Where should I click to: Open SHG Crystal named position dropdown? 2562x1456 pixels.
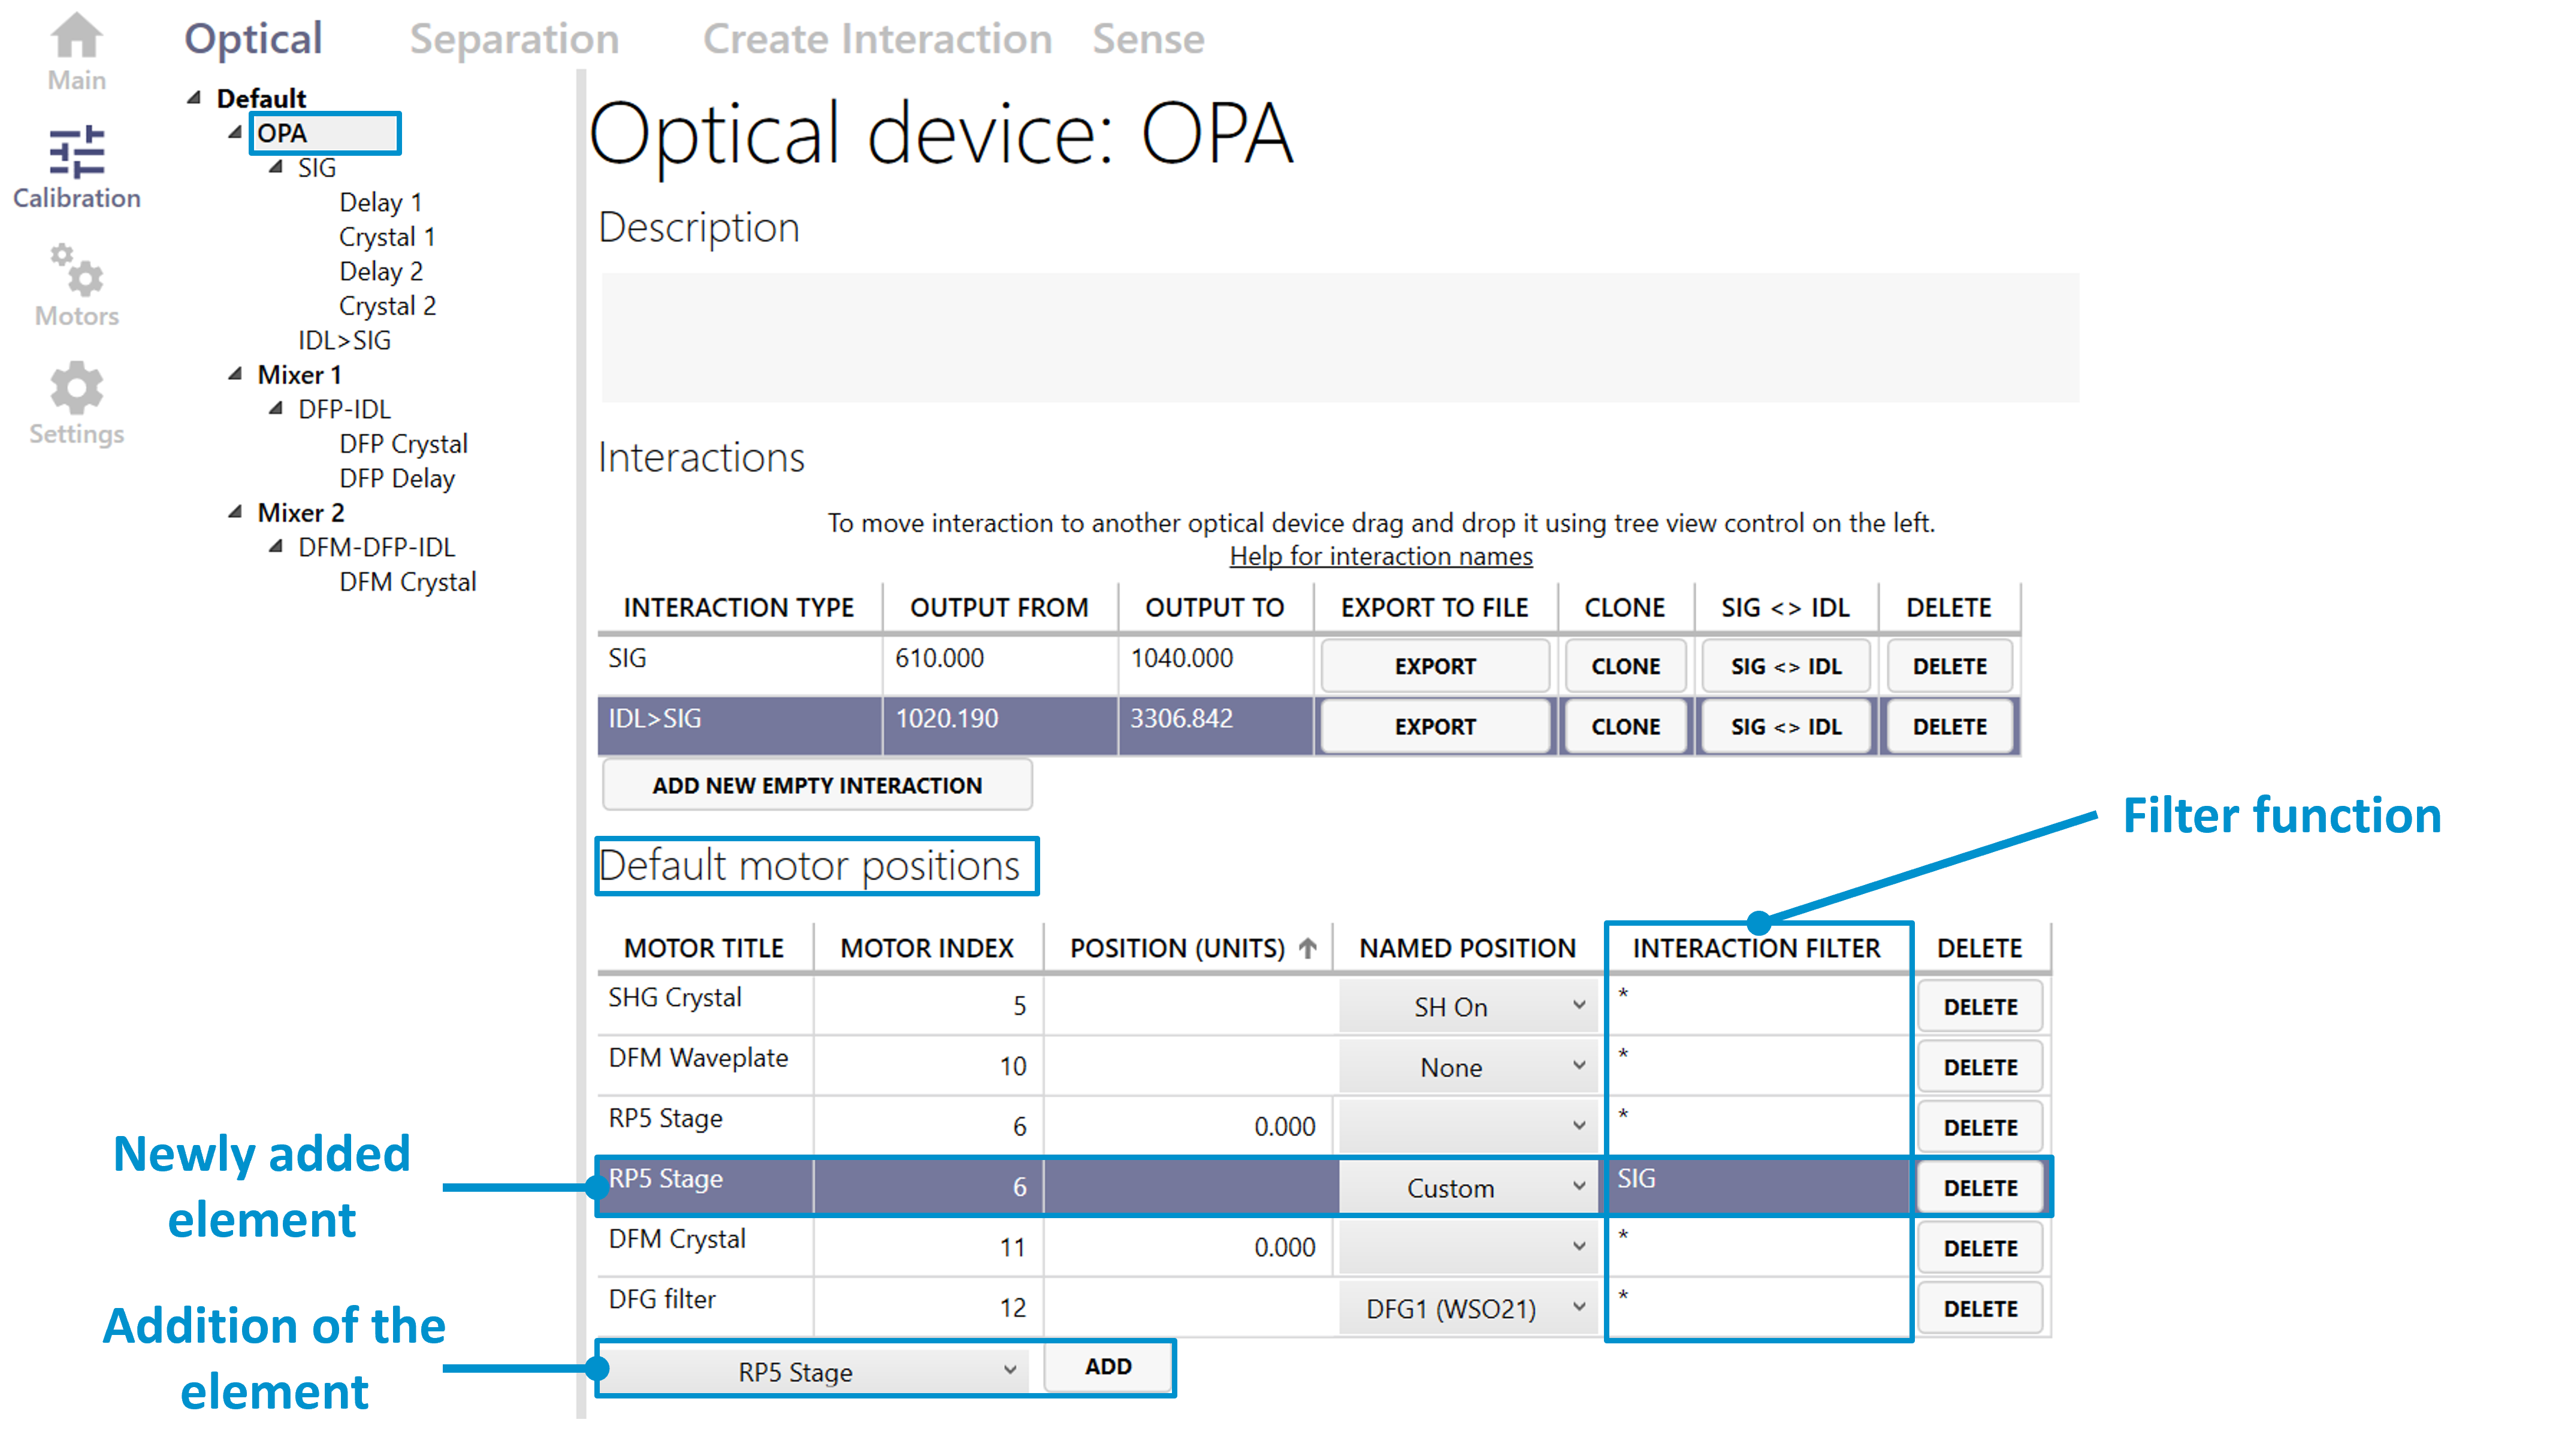coord(1467,1007)
